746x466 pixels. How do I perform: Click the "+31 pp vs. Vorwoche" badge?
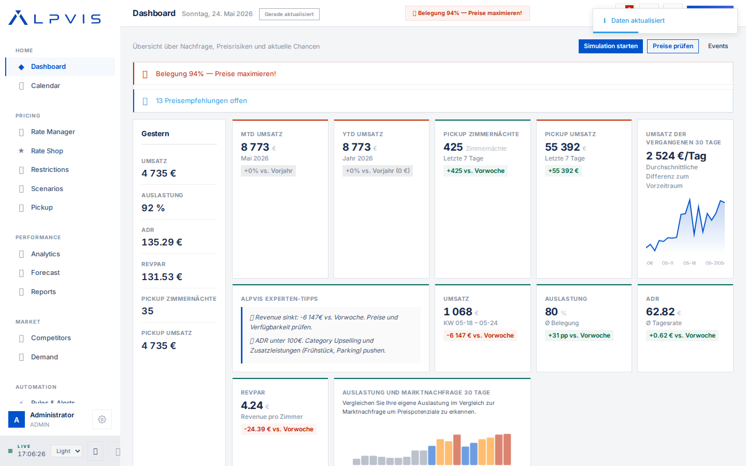click(579, 336)
